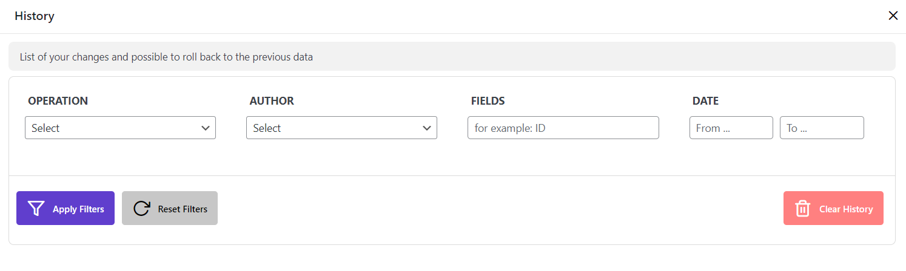This screenshot has width=906, height=271.
Task: Click the FIELDS column label
Action: click(x=488, y=101)
